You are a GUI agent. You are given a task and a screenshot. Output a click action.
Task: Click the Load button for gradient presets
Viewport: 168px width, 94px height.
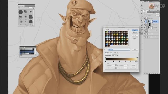(x=135, y=36)
